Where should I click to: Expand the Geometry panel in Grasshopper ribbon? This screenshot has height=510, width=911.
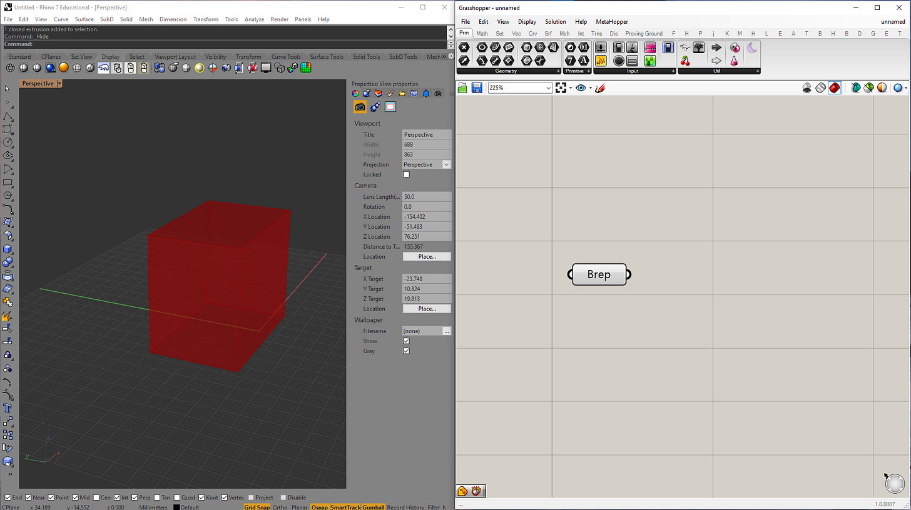[558, 71]
